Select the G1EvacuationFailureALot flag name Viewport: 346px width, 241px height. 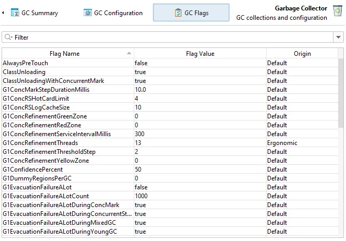click(x=37, y=187)
